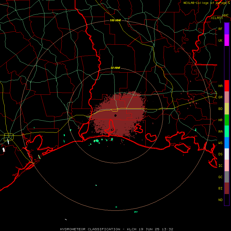Click the "HA" legend label

click(220, 86)
